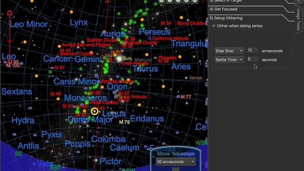This screenshot has width=304, height=171.
Task: Click the Orion constellation name
Action: click(x=117, y=86)
